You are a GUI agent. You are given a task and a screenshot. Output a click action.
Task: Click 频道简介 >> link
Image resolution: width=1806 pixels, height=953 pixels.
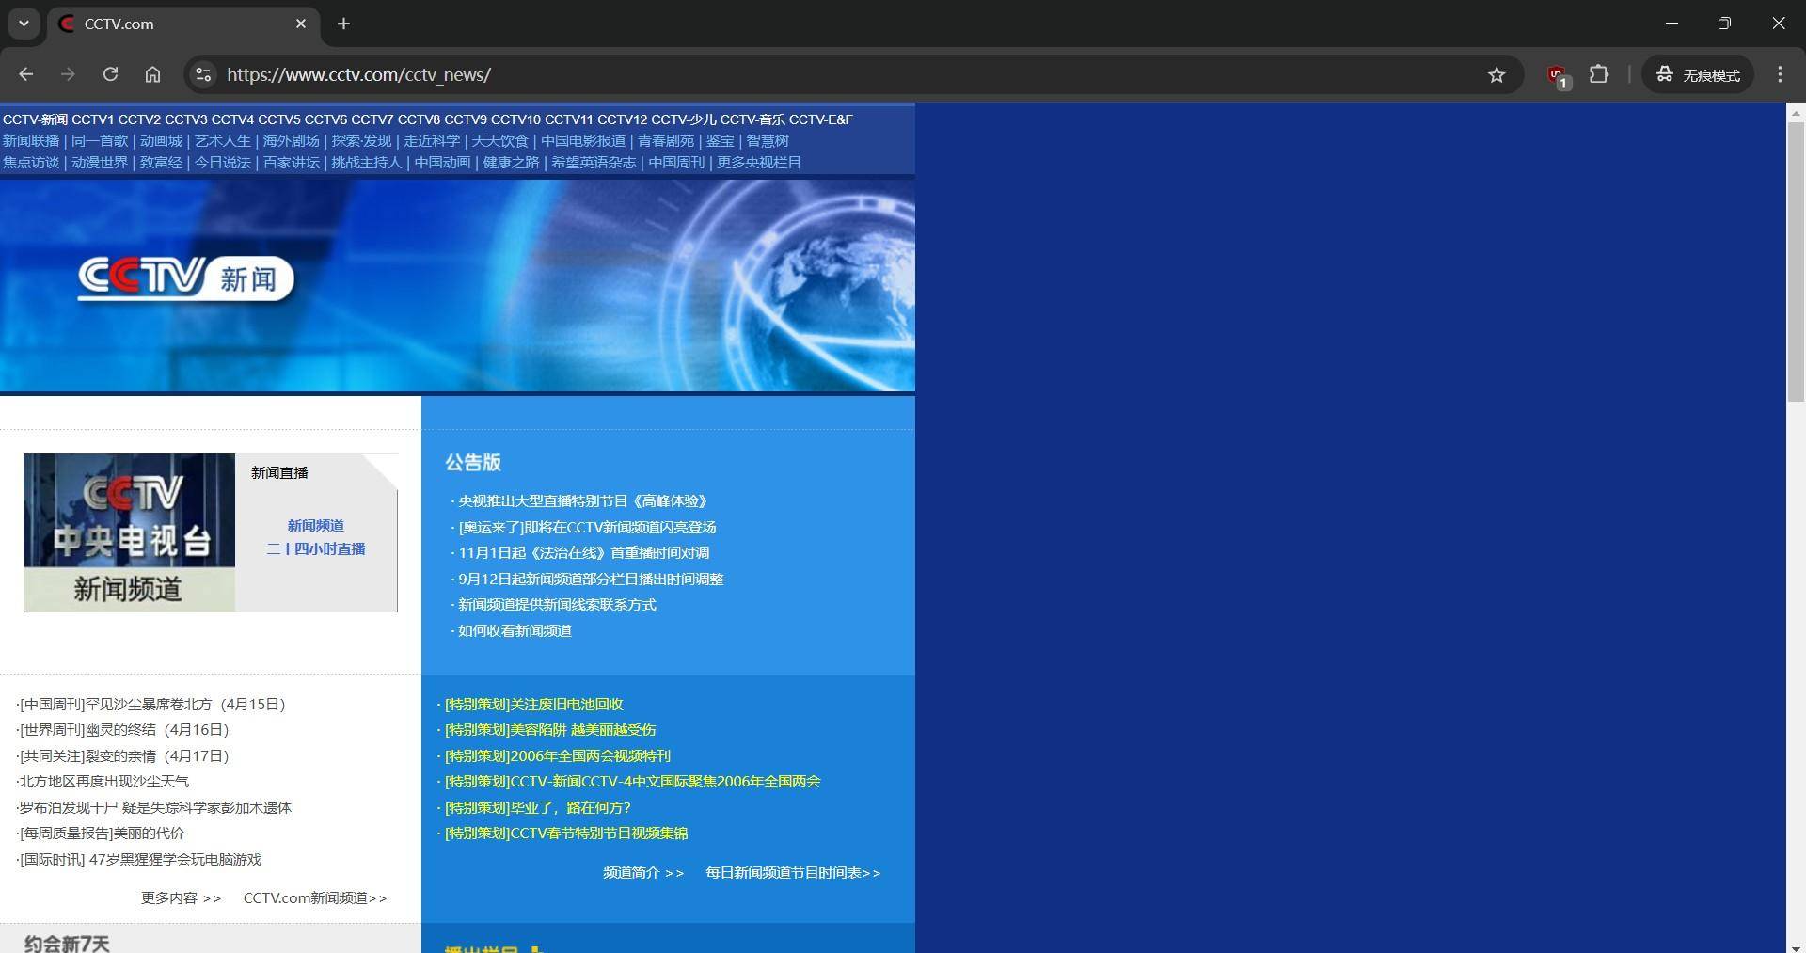643,873
